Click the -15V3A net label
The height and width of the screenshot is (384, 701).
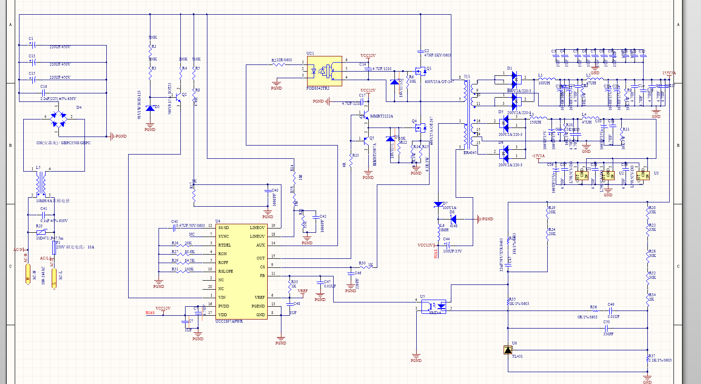pos(538,155)
